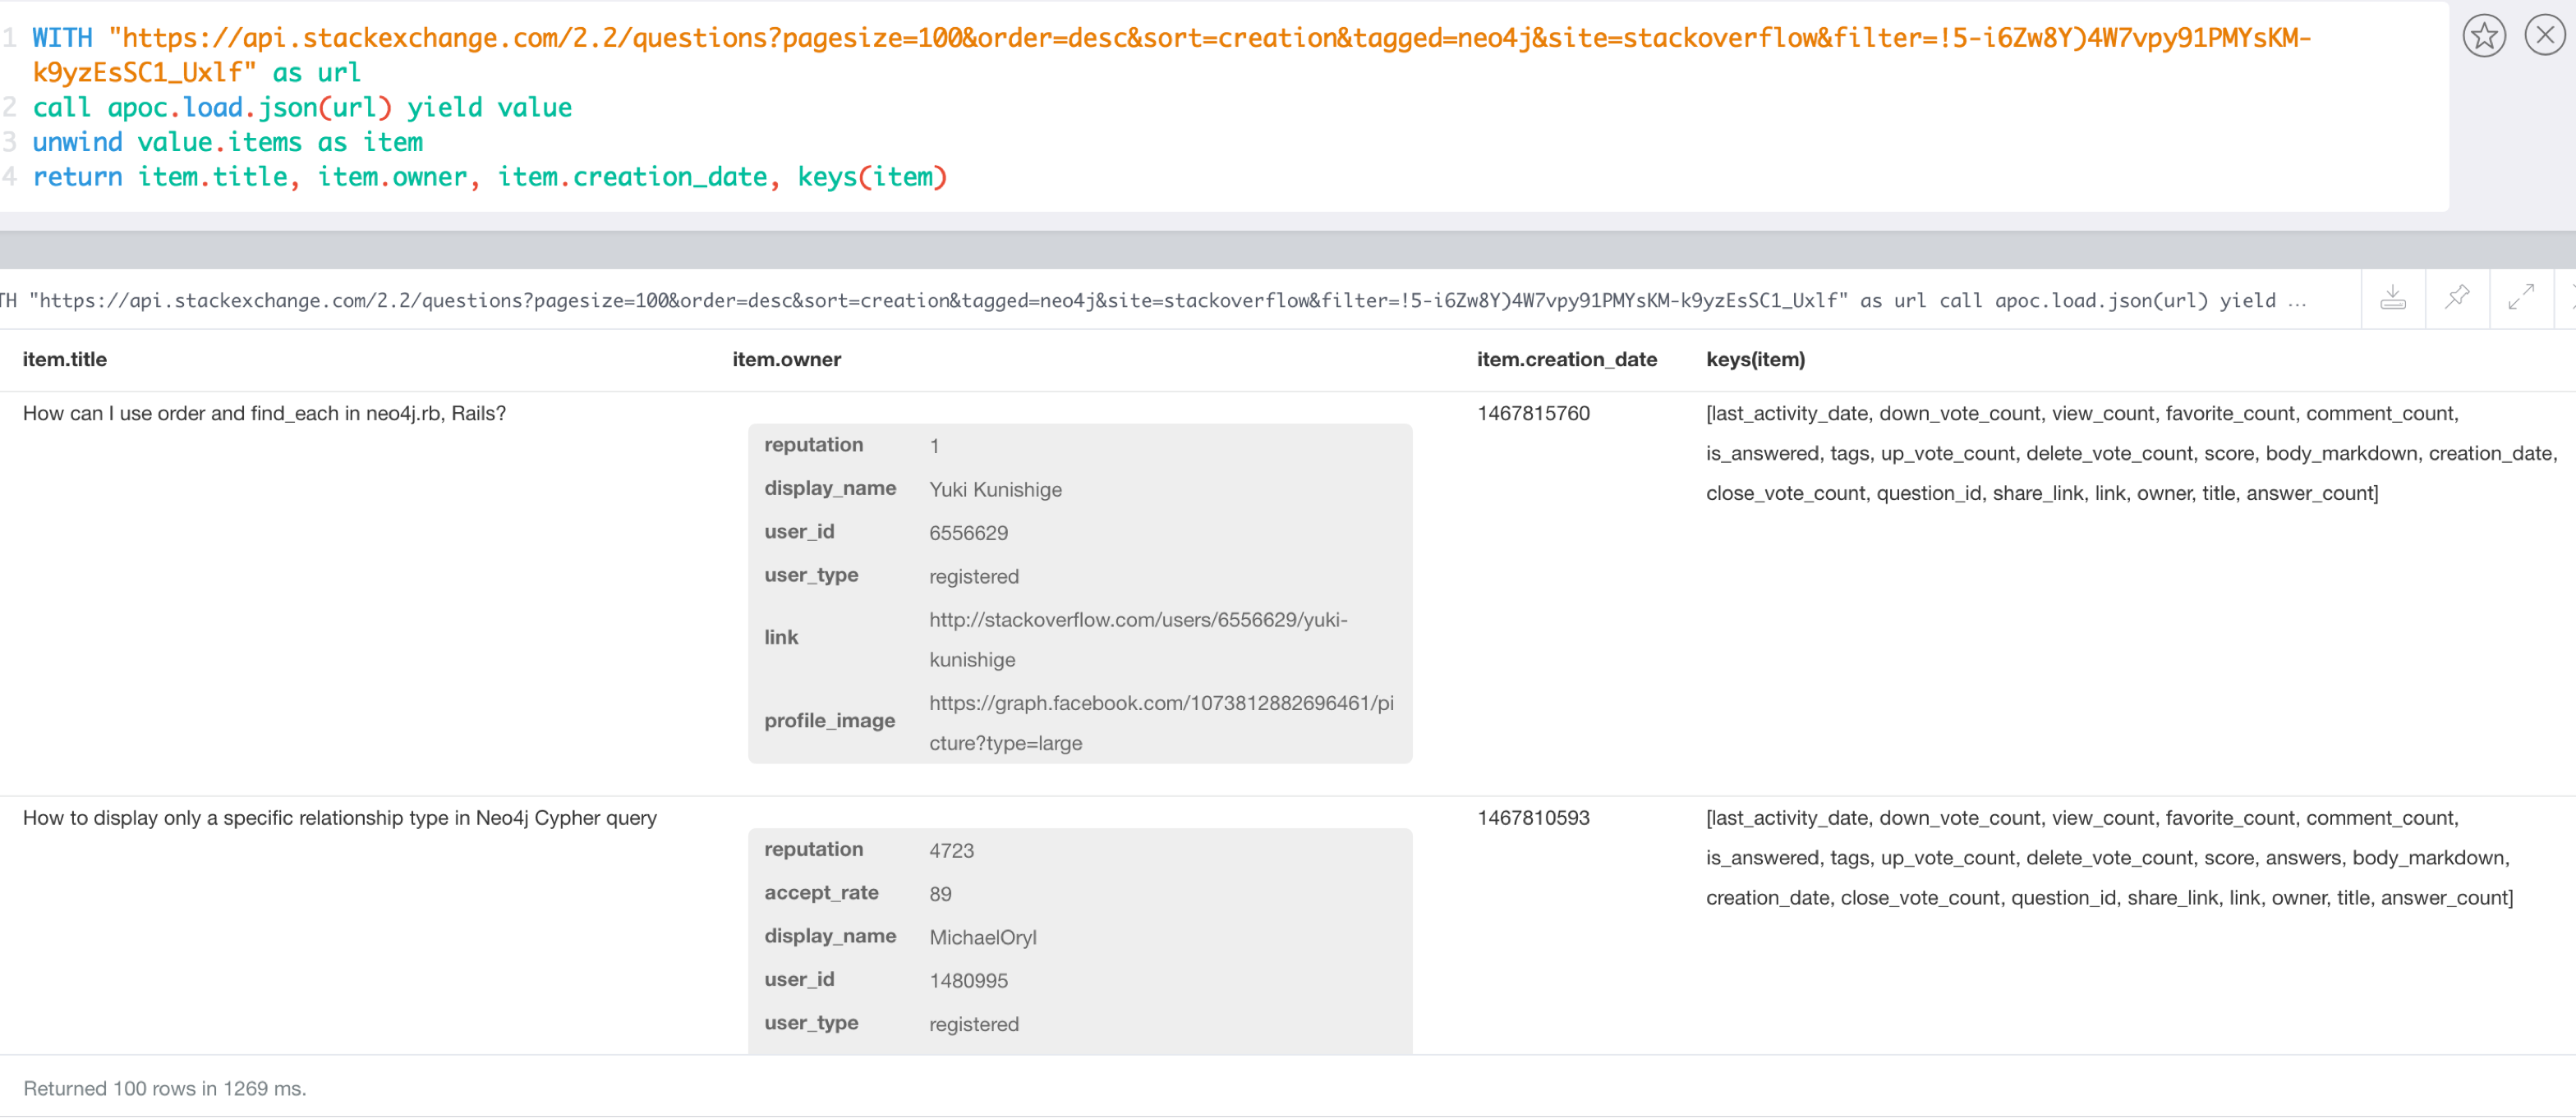2576x1118 pixels.
Task: Click the item.owner column header
Action: [786, 360]
